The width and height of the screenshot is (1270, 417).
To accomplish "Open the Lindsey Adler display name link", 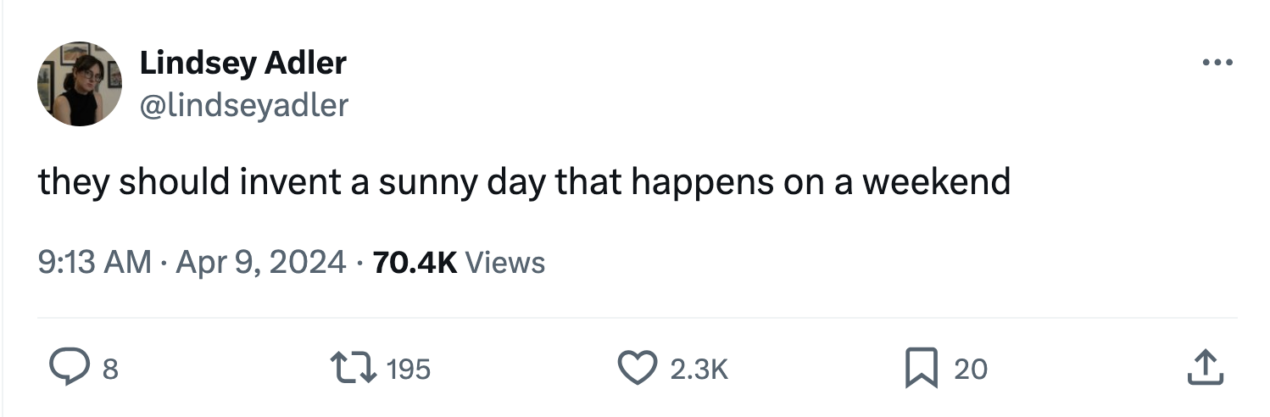I will click(242, 63).
